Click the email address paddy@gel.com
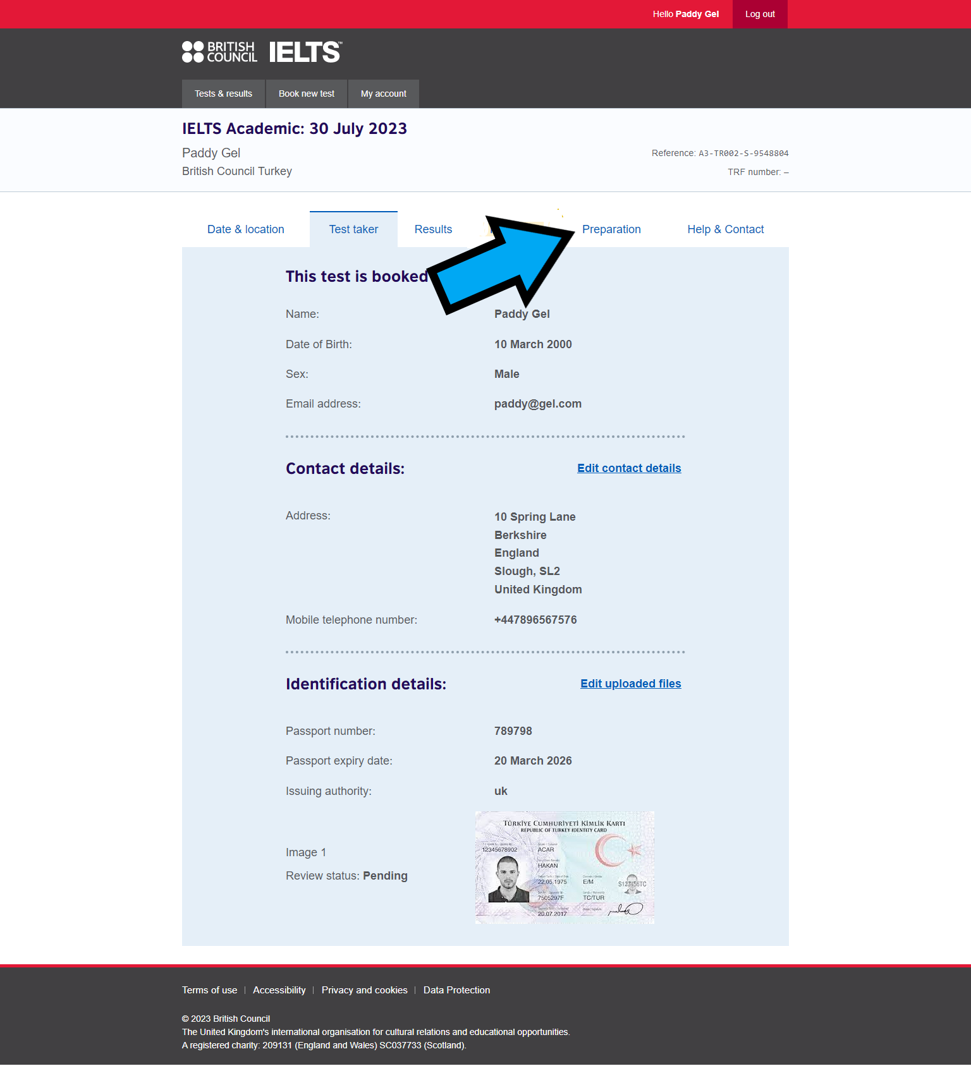 537,404
